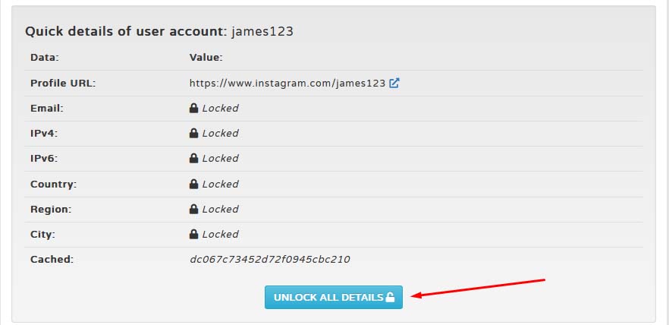This screenshot has height=325, width=669.
Task: Click the external link icon beside profile URL
Action: [394, 83]
